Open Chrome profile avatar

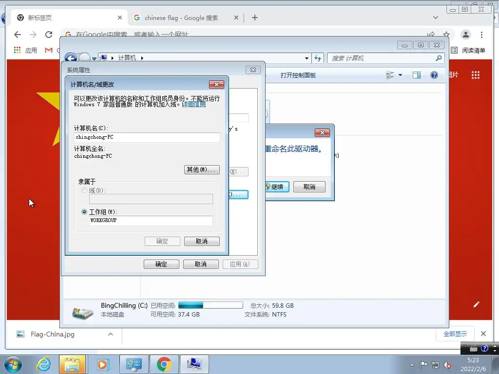465,35
